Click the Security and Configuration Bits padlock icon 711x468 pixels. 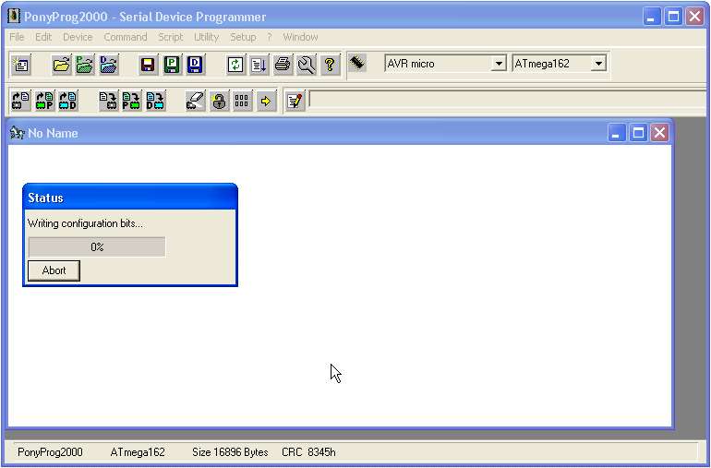[x=219, y=101]
